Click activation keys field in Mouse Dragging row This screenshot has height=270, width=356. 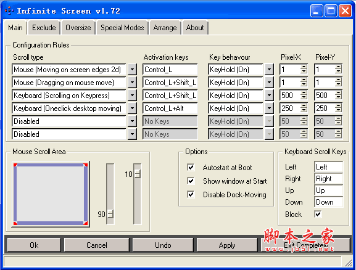click(x=170, y=83)
